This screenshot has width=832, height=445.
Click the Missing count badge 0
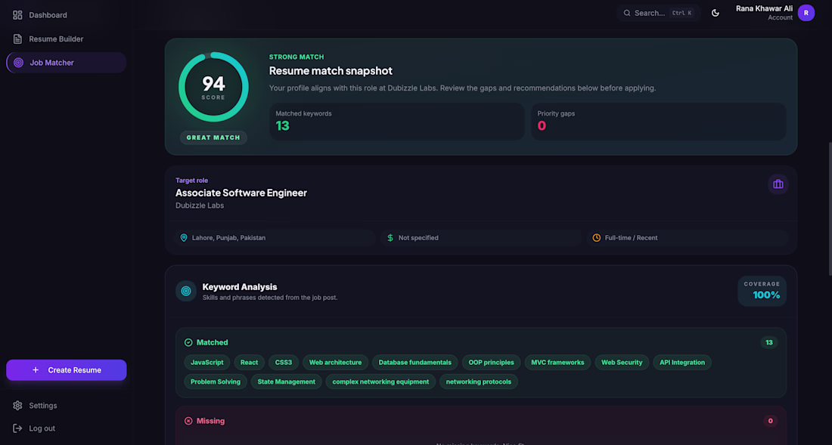click(771, 421)
